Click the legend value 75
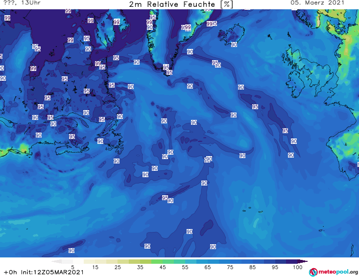359x277 pixels. [230, 267]
